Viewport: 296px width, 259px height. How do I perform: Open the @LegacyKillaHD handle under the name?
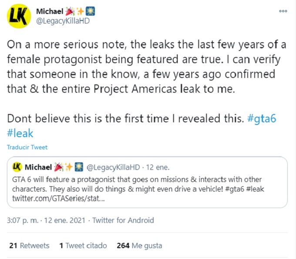coord(64,21)
